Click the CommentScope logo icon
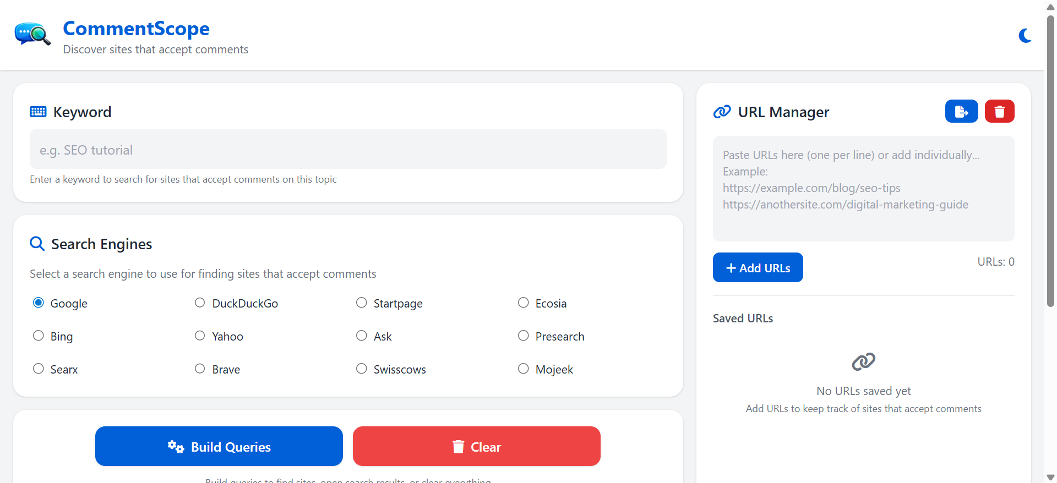The image size is (1057, 483). point(32,35)
